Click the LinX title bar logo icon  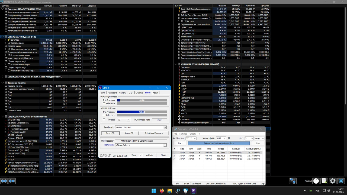click(x=175, y=129)
